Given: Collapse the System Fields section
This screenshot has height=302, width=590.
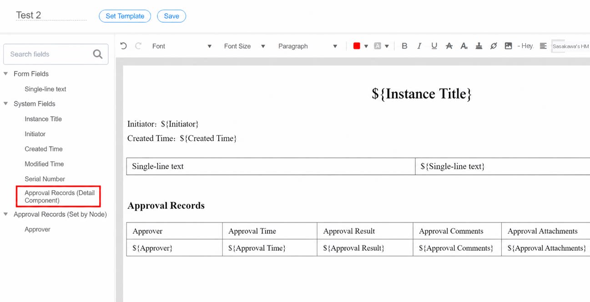Looking at the screenshot, I should coord(6,104).
